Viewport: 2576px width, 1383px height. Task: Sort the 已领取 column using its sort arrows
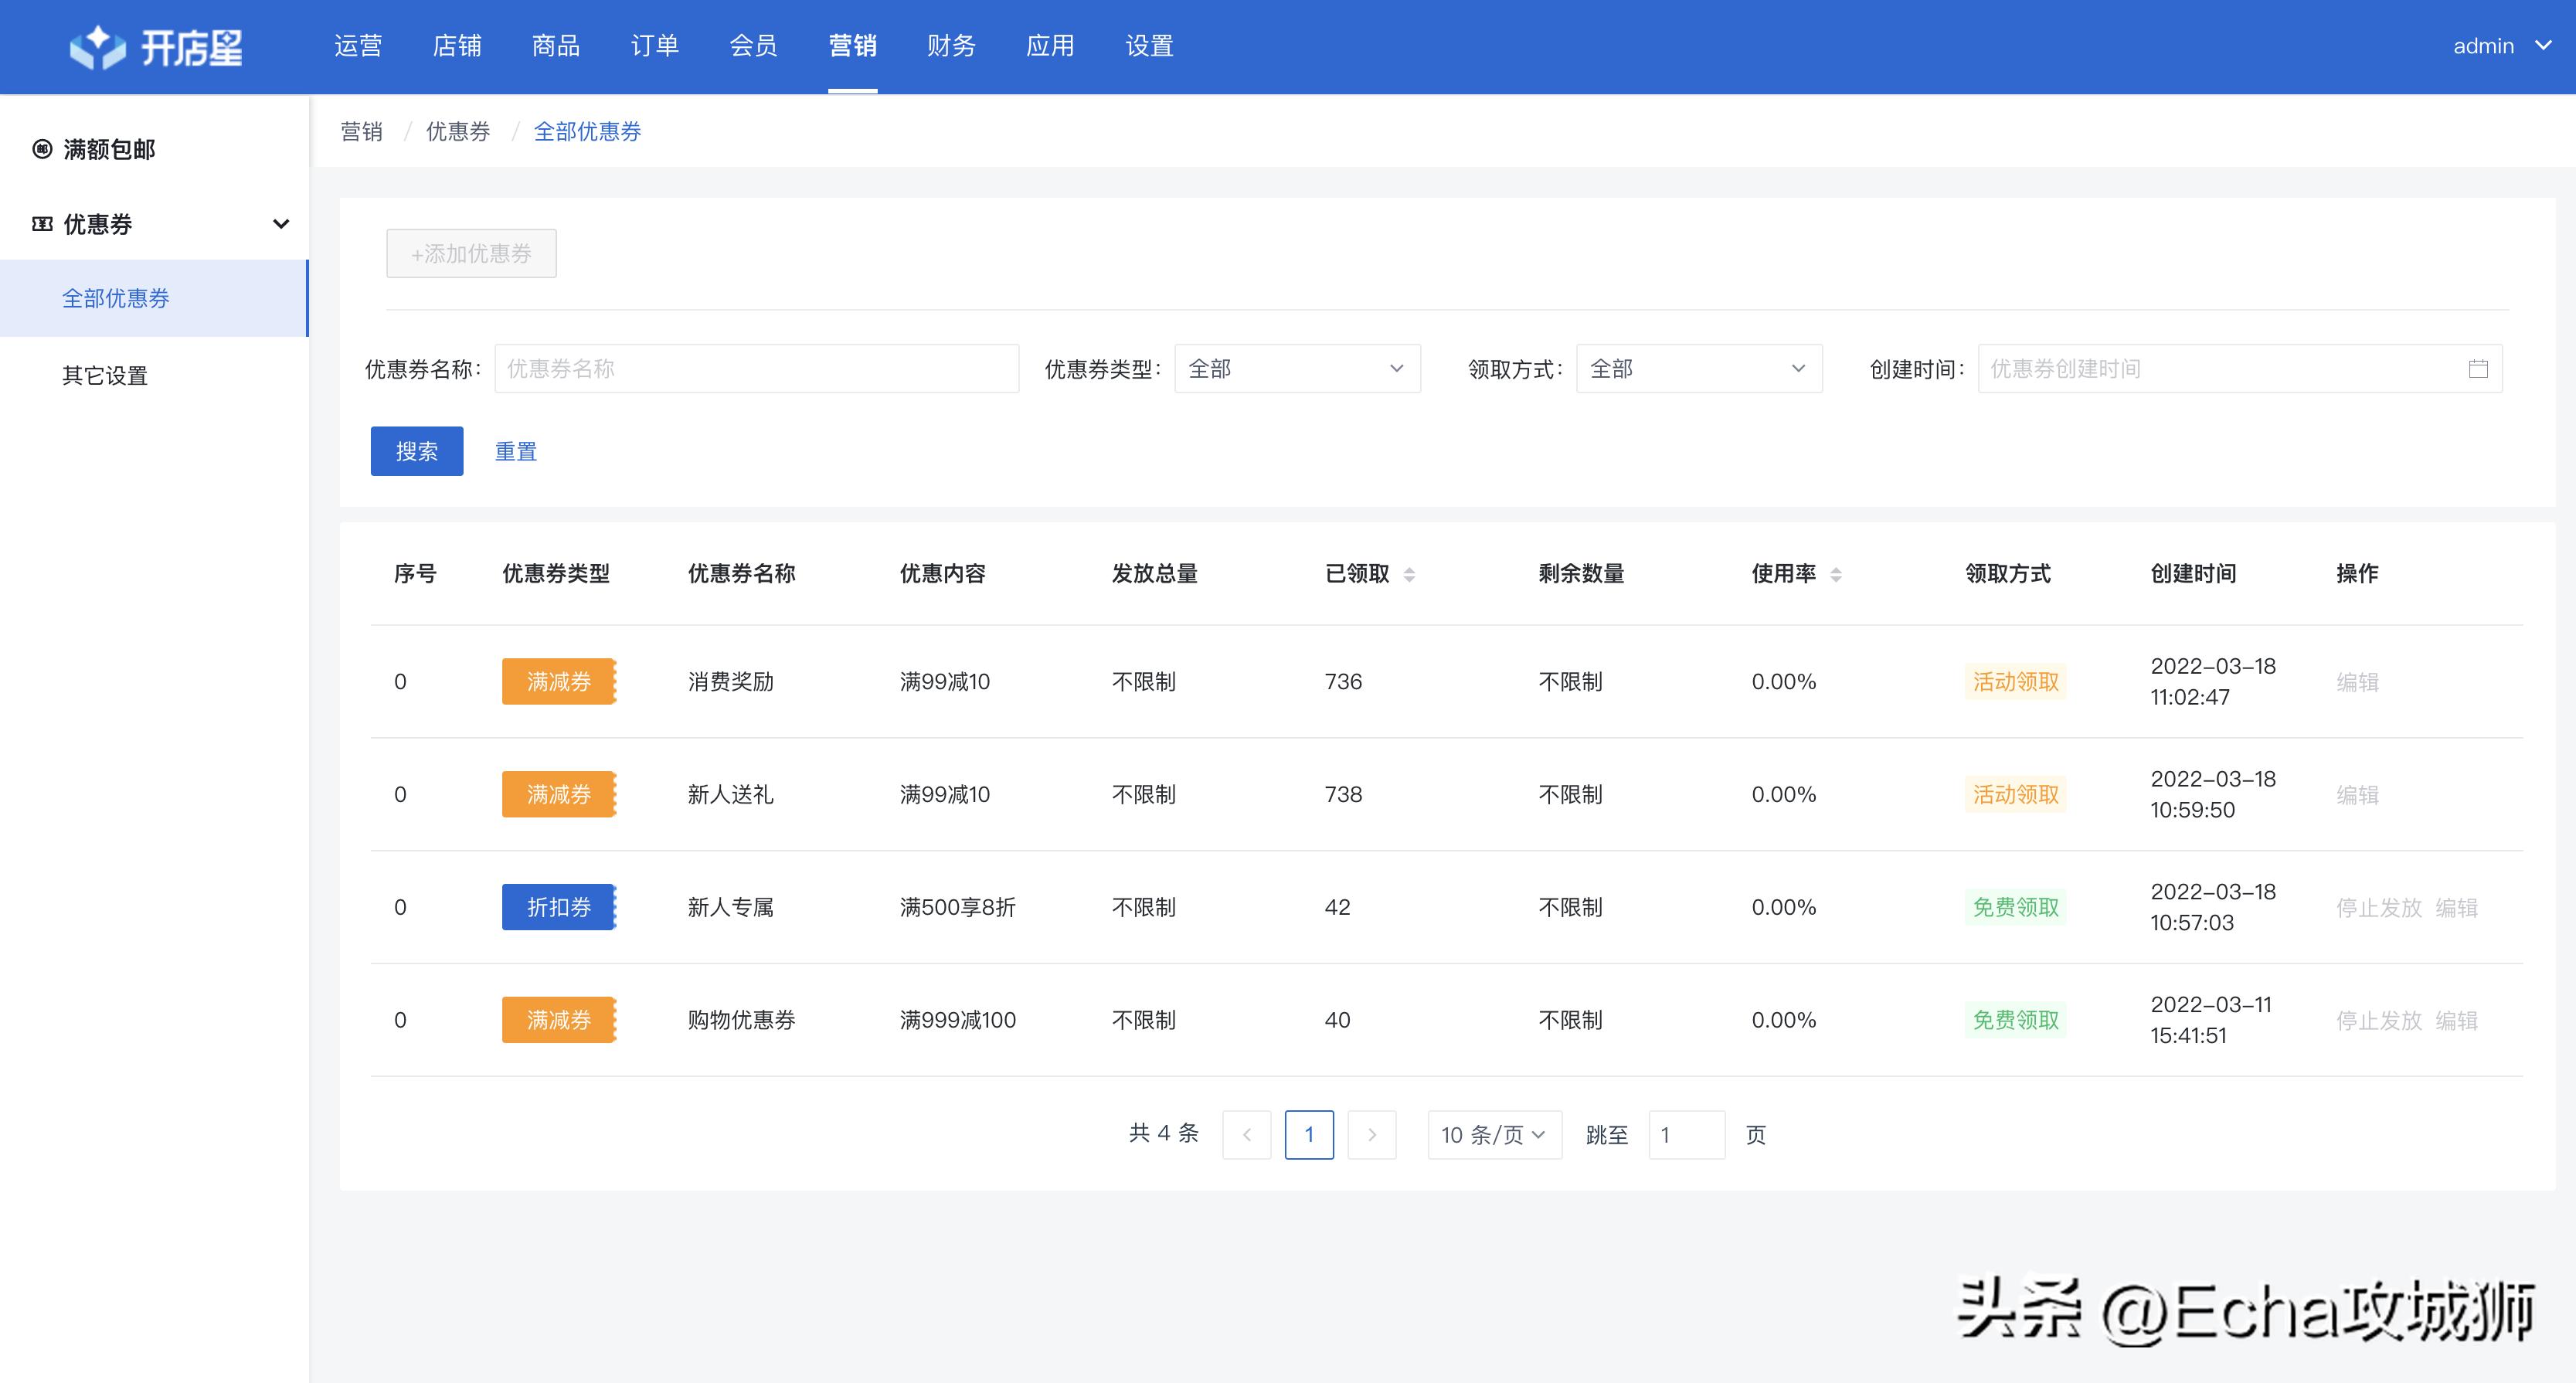click(x=1410, y=574)
